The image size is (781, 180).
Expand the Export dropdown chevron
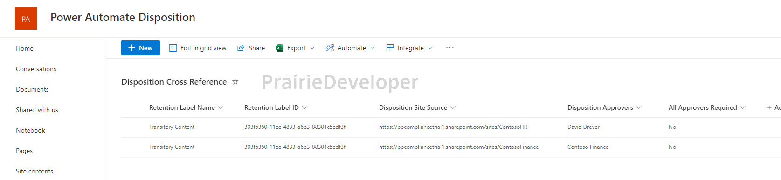click(312, 48)
